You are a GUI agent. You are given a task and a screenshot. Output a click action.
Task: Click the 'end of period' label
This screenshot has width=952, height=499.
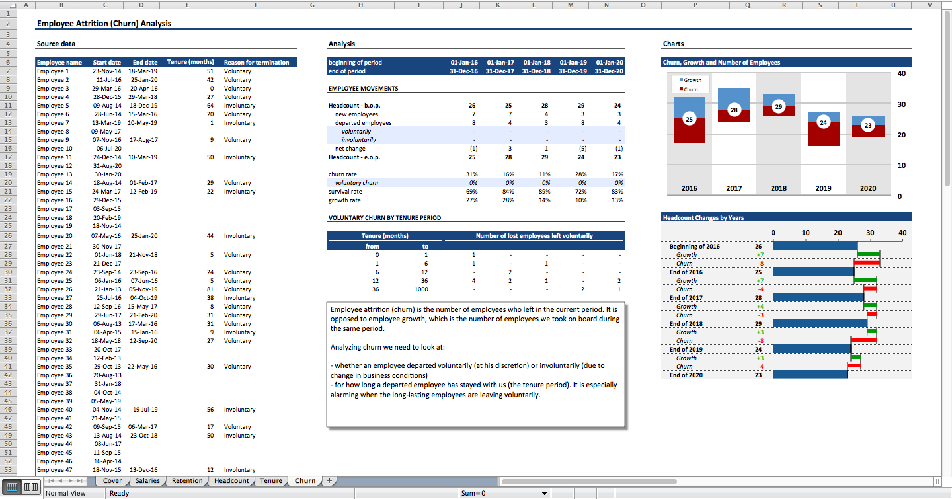pyautogui.click(x=347, y=71)
